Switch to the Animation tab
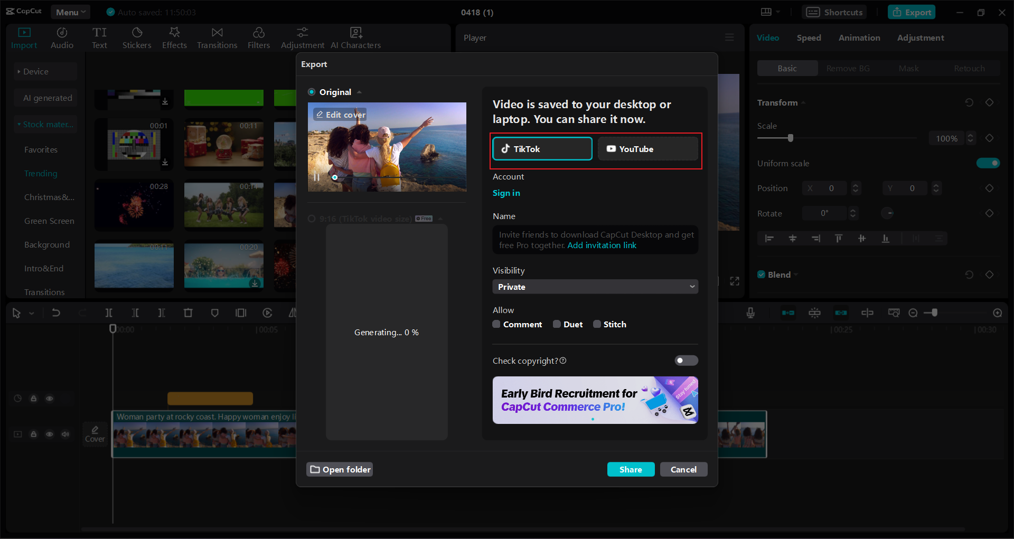Screen dimensions: 1014x539 pyautogui.click(x=859, y=37)
